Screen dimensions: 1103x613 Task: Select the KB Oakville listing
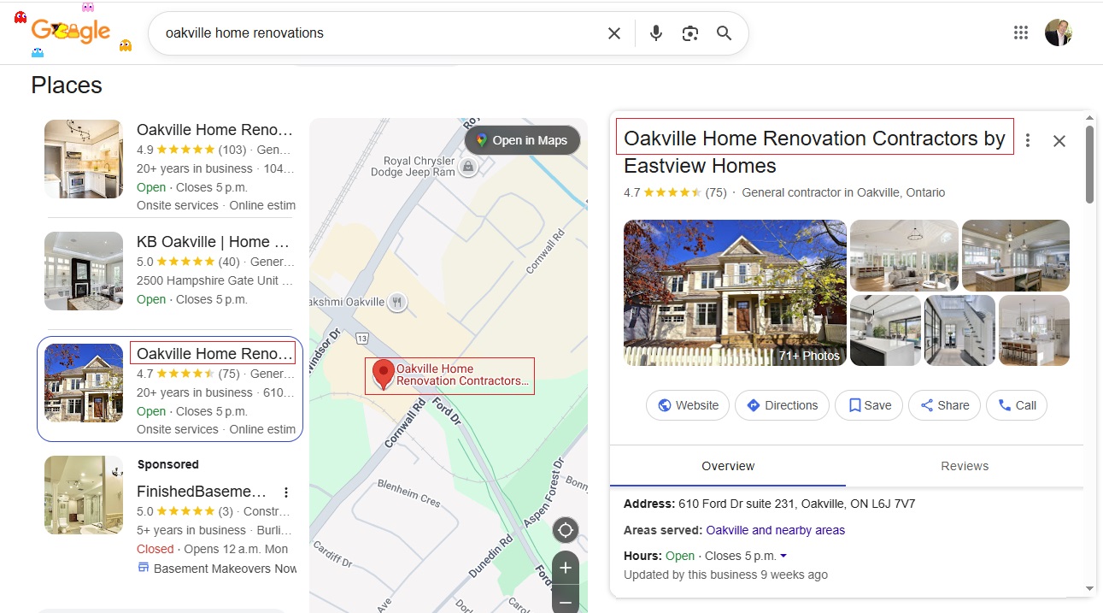coord(214,242)
